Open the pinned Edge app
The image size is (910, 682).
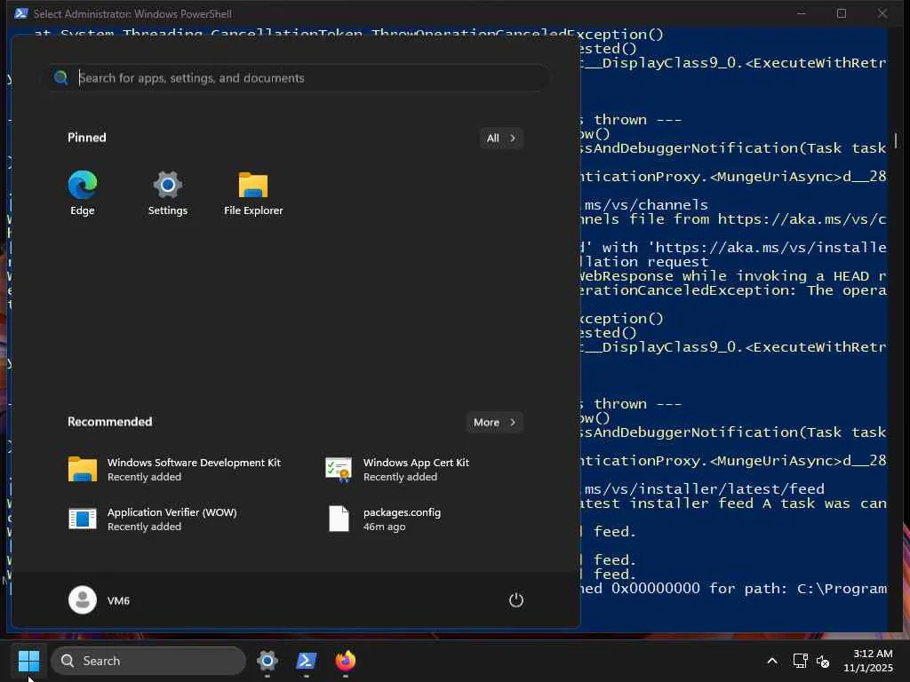(x=83, y=193)
